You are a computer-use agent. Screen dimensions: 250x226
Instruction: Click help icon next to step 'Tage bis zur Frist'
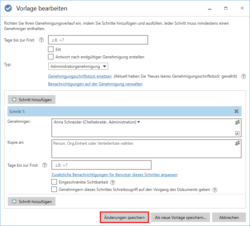[x=45, y=165]
